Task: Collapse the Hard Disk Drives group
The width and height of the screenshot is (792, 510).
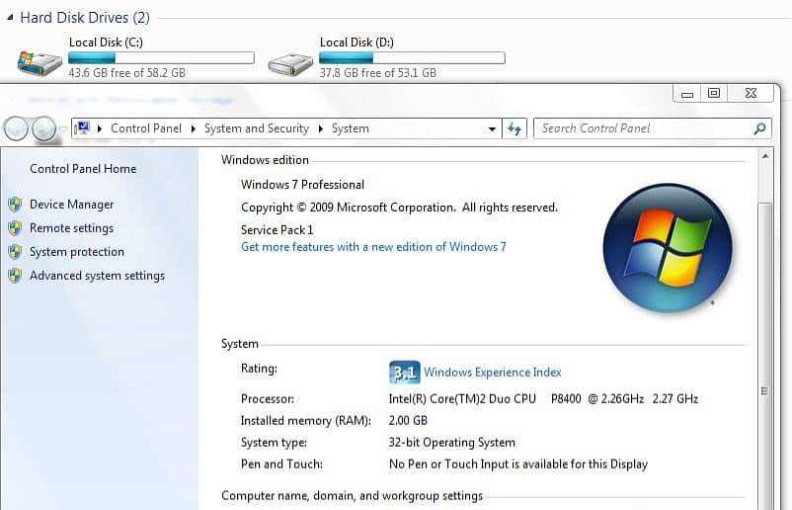Action: 10,18
